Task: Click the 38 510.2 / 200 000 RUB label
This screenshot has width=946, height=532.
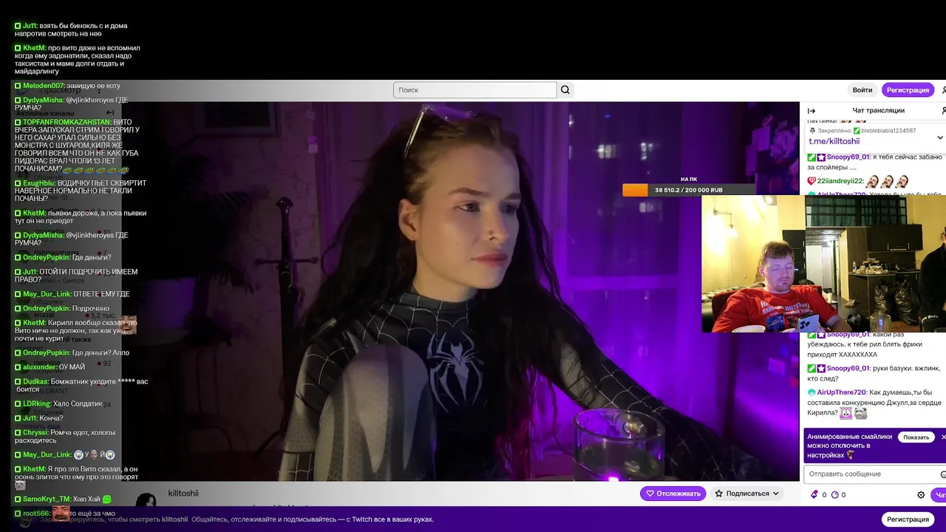Action: coord(689,190)
